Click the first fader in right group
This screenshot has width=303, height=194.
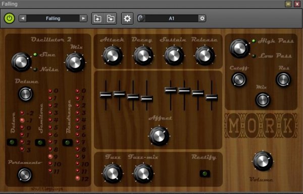tap(171, 90)
